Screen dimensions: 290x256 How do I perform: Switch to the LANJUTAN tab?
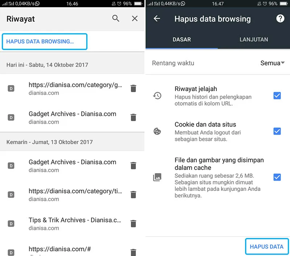tap(254, 40)
